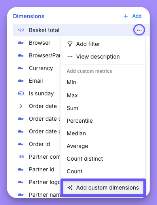Choose Add filter from the menu

(x=103, y=44)
